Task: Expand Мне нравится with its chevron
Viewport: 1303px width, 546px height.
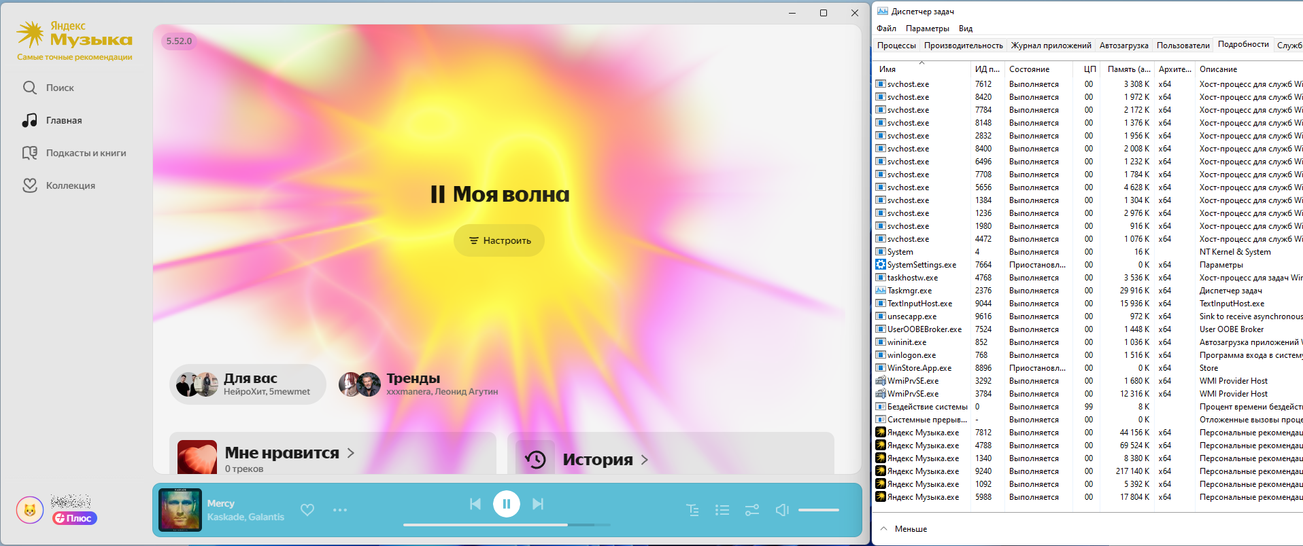Action: tap(351, 453)
